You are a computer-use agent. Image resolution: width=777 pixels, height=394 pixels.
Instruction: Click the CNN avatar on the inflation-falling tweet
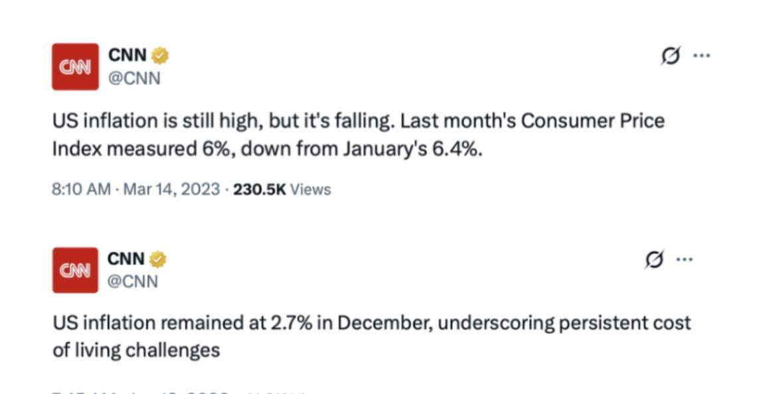(x=75, y=66)
